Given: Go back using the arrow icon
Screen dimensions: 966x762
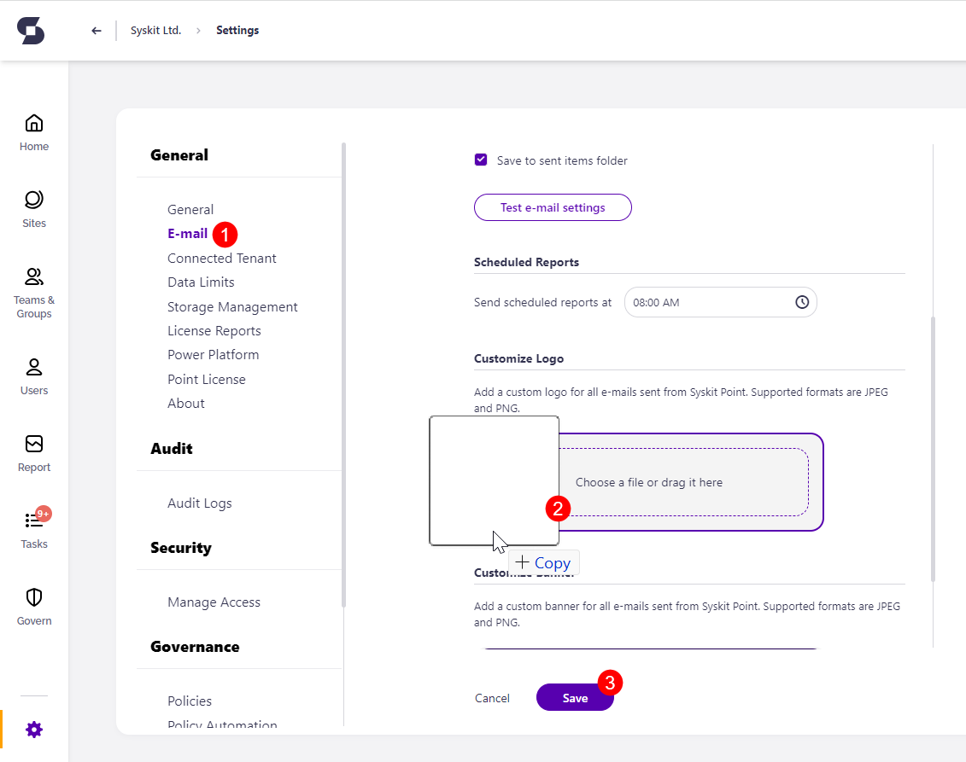Looking at the screenshot, I should (x=97, y=31).
